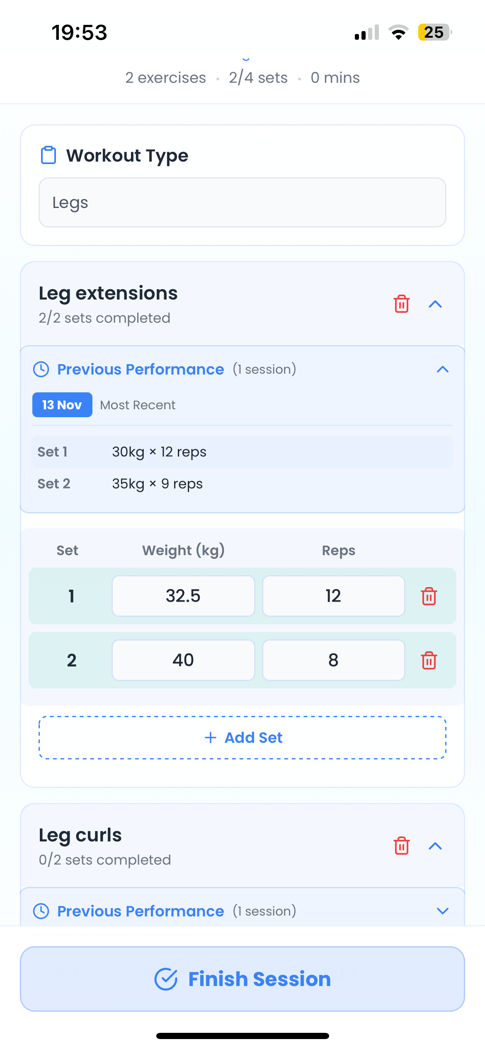Edit set 1 reps field showing 12
This screenshot has width=485, height=1049.
333,596
